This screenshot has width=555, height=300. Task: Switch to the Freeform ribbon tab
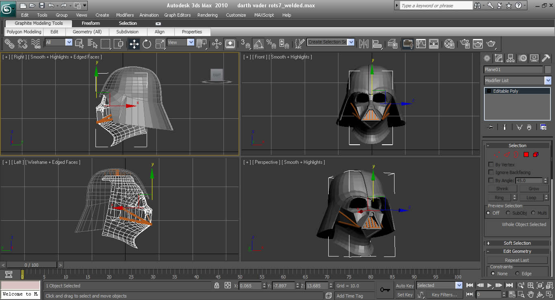click(x=91, y=23)
